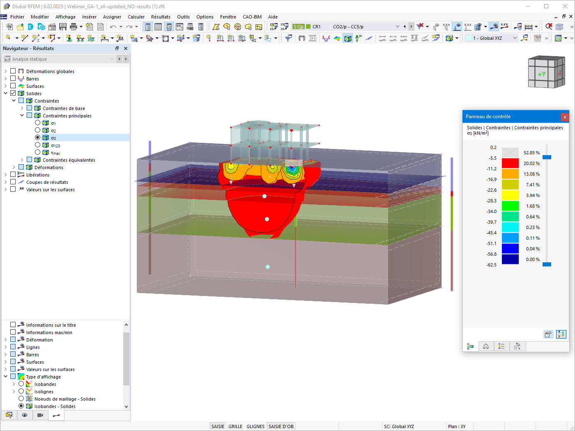Screen dimensions: 575x431
Task: Open the script manager SC icon
Action: pyautogui.click(x=190, y=27)
